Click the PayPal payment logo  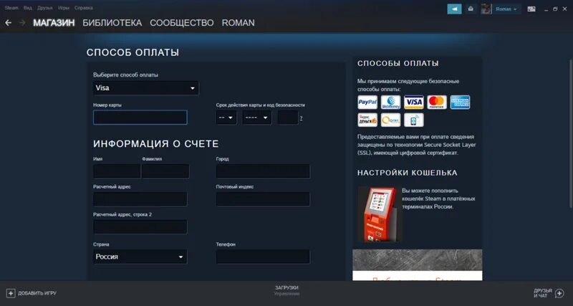[367, 102]
